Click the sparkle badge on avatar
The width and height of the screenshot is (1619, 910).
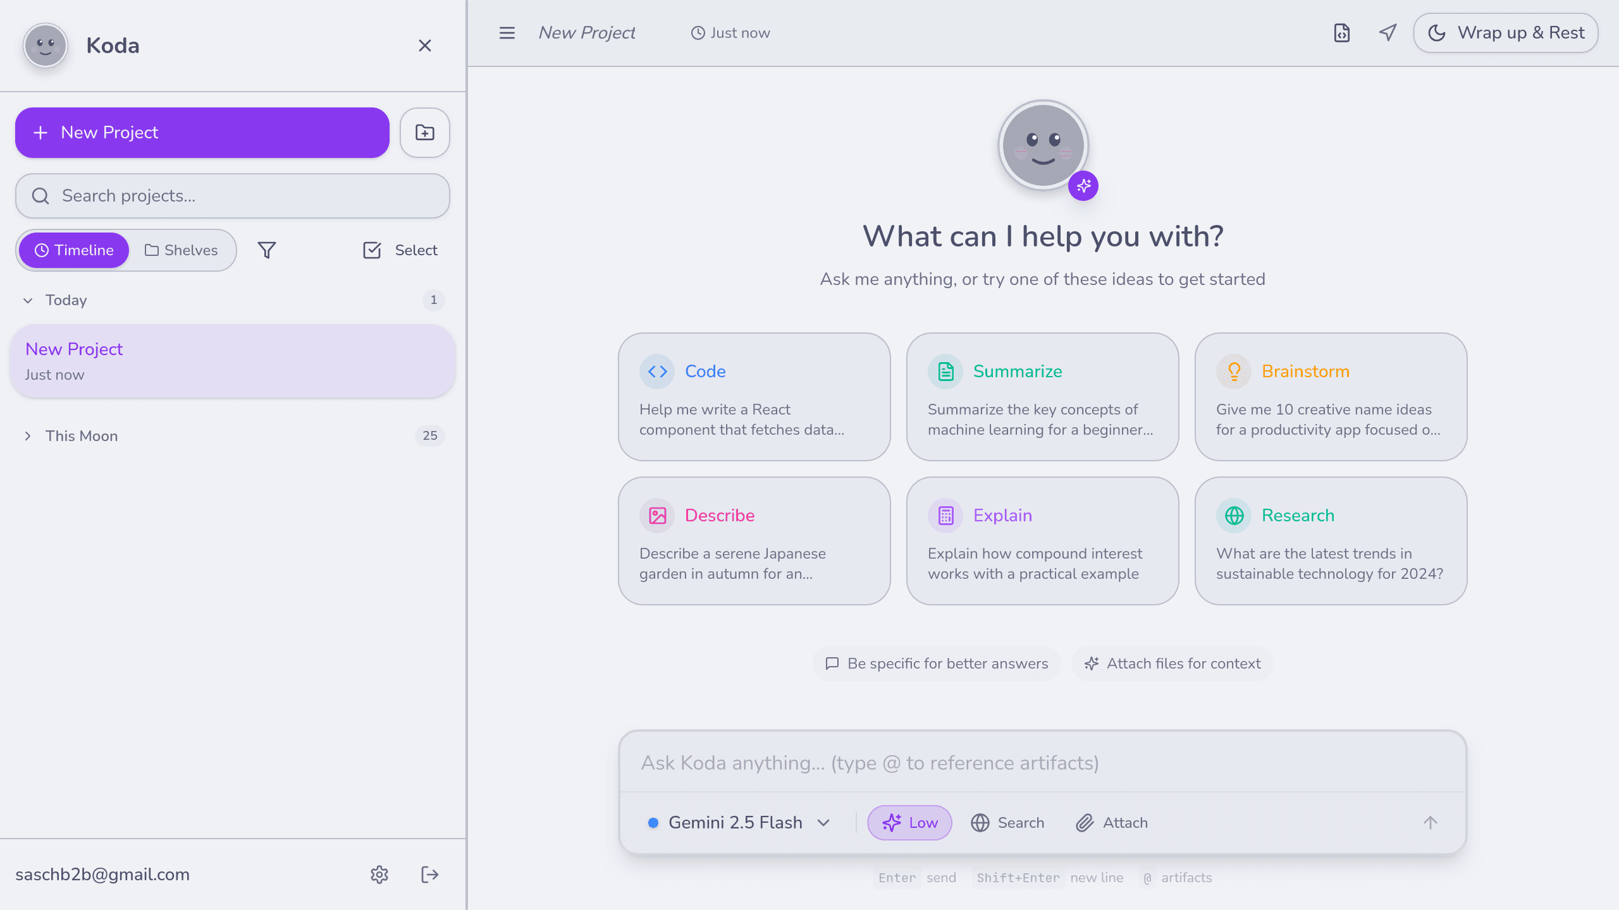(1083, 186)
